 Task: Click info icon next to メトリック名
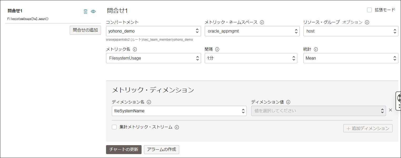coord(135,49)
